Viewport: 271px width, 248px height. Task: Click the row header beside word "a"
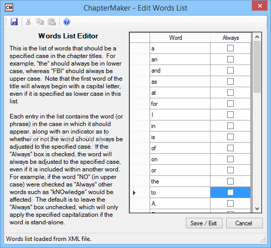click(140, 48)
